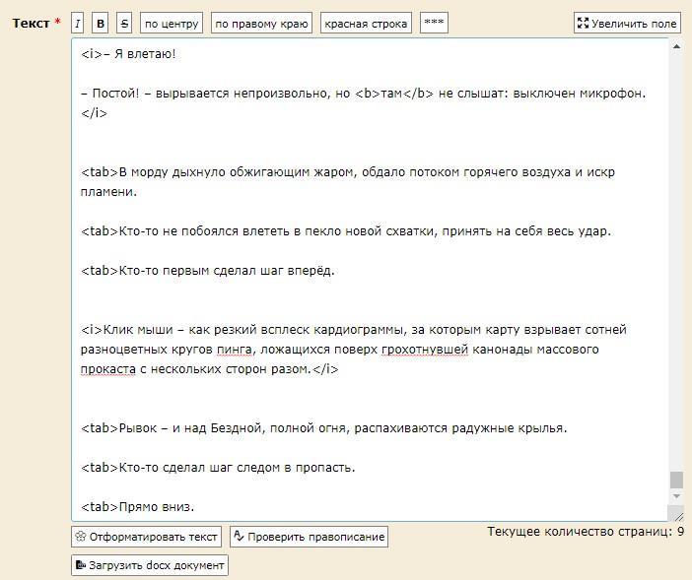The height and width of the screenshot is (580, 692).
Task: Apply strikethrough with the S button
Action: pos(124,23)
